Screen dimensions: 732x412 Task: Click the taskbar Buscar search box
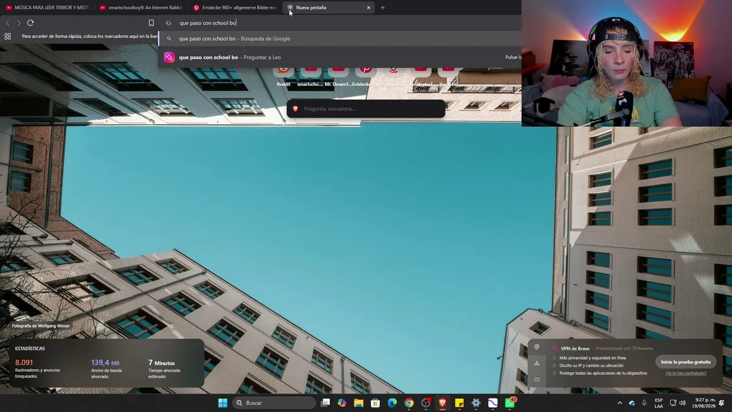274,403
